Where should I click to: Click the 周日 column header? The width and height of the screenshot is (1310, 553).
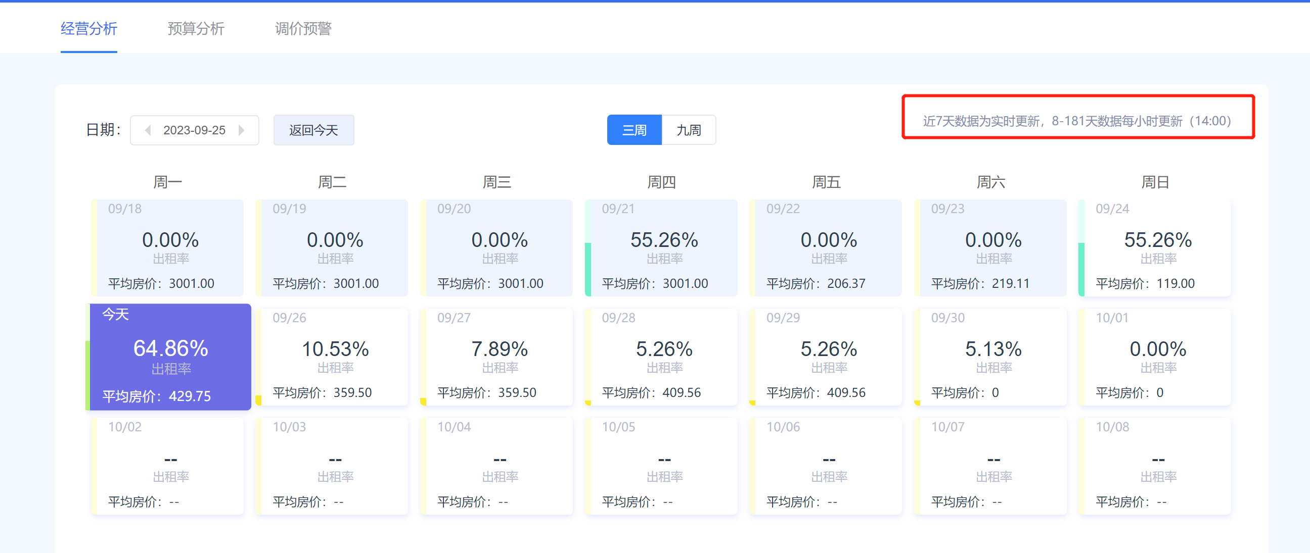tap(1155, 182)
